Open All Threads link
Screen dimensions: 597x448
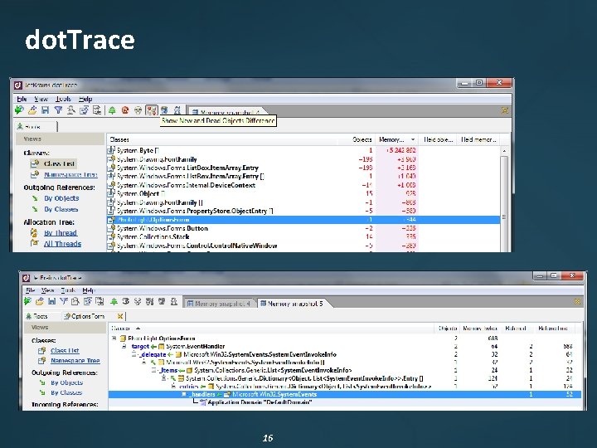(x=62, y=244)
